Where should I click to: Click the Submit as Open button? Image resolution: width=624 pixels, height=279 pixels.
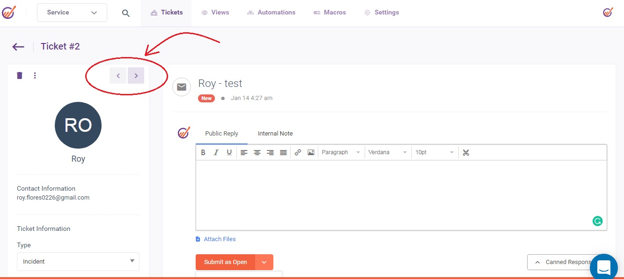[225, 262]
